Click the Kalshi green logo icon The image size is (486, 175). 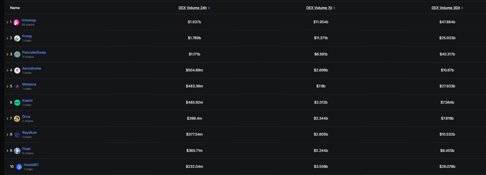click(x=17, y=102)
